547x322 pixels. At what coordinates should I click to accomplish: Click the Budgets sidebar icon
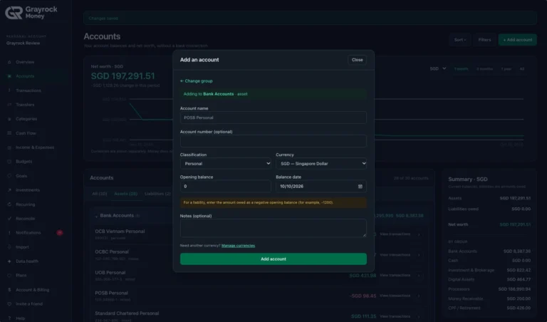[9, 162]
